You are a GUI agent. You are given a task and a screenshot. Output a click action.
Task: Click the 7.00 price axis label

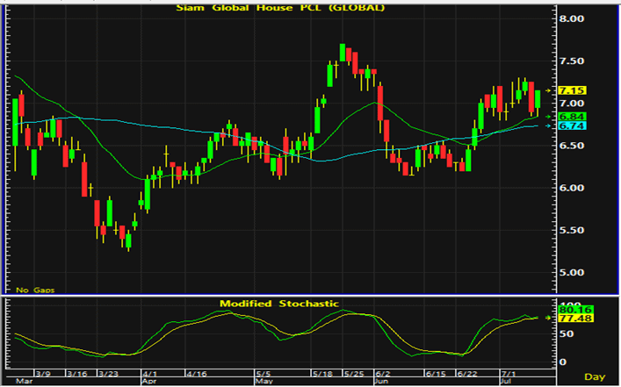pyautogui.click(x=571, y=104)
